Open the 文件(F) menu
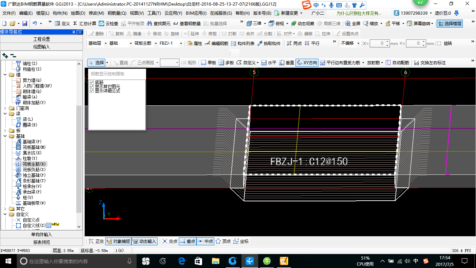This screenshot has height=268, width=476. 9,13
